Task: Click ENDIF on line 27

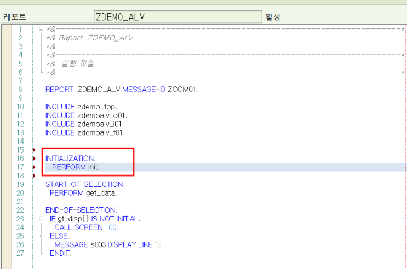Action: point(60,253)
